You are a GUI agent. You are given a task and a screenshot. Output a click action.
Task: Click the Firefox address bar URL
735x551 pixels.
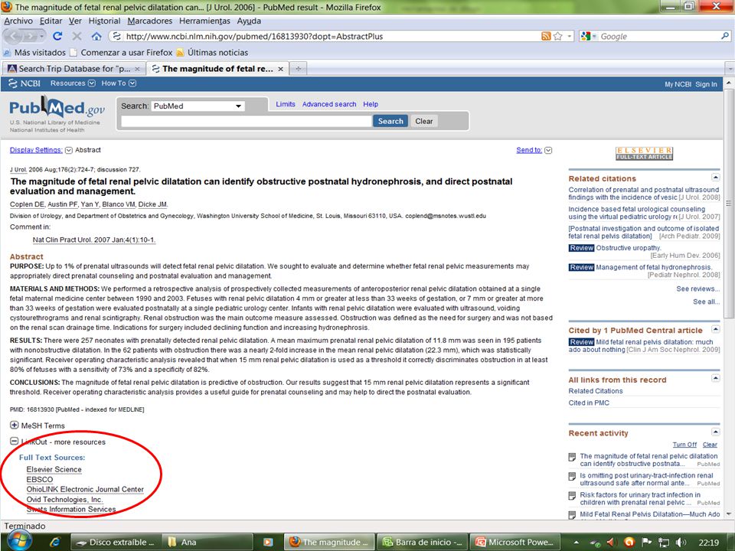pos(254,36)
